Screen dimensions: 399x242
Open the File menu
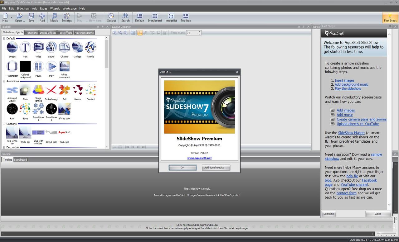pos(4,8)
